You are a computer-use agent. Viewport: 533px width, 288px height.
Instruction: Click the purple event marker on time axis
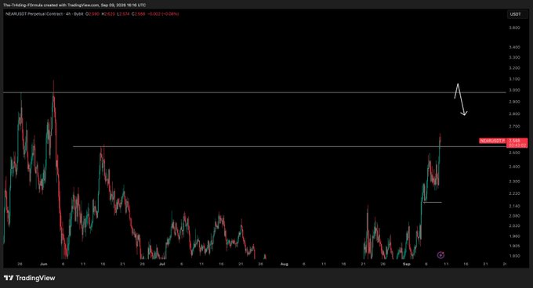coord(441,255)
